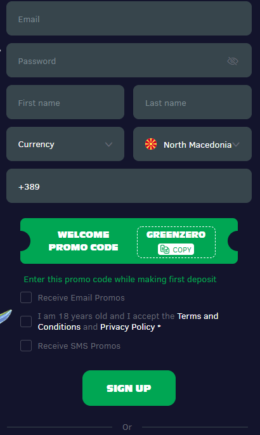Enable Receive Email Promos checkbox
260x435 pixels.
(26, 297)
